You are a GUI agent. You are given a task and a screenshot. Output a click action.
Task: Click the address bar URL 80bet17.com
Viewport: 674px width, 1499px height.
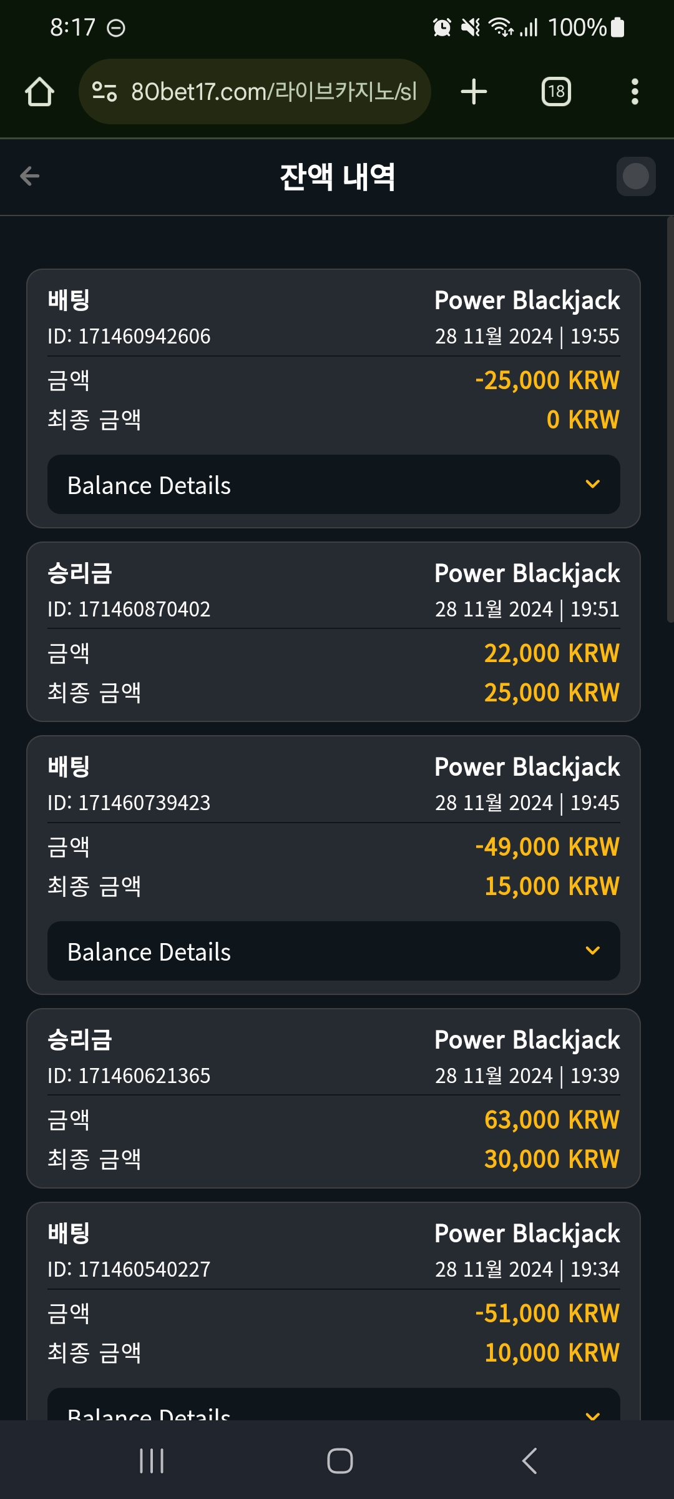[x=273, y=92]
